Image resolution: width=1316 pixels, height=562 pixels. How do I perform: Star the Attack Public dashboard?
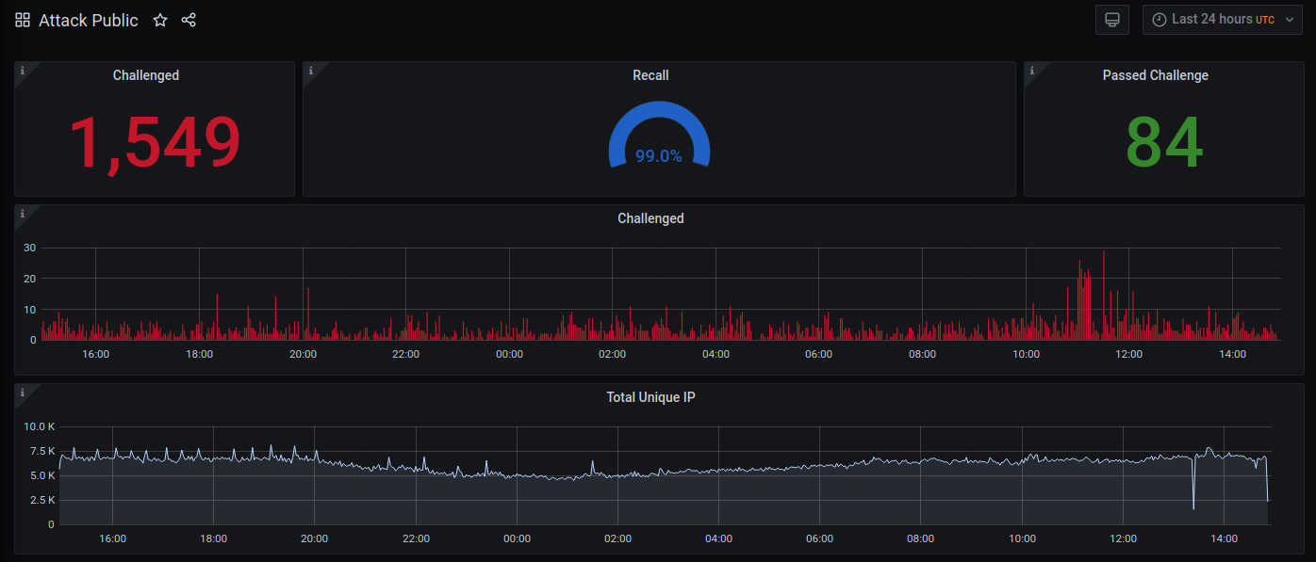click(x=160, y=20)
